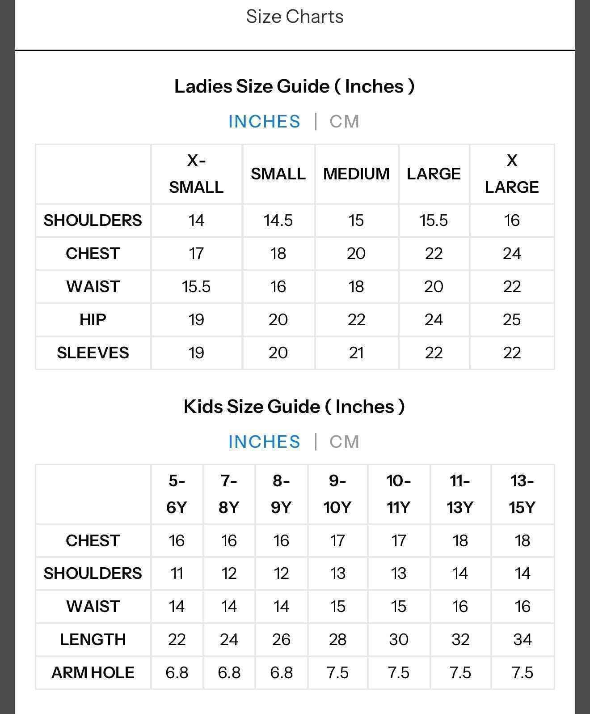590x714 pixels.
Task: Select the X LARGE column header
Action: point(512,174)
